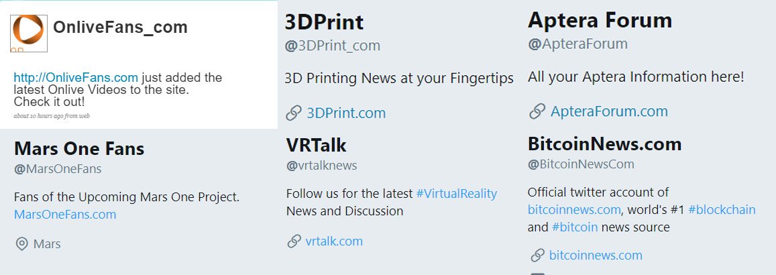Click the BitcoinNews.com profile title
The width and height of the screenshot is (776, 275).
pyautogui.click(x=605, y=144)
